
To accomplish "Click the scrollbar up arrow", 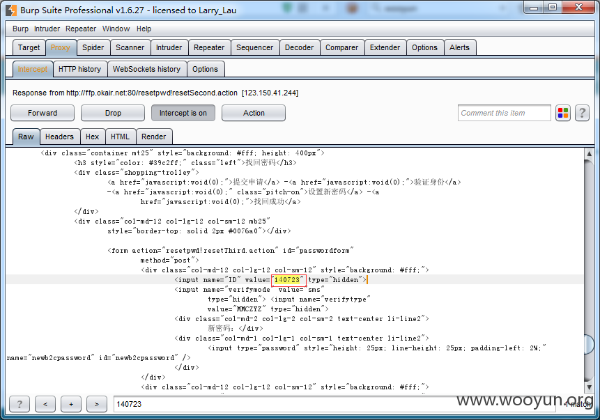I will pyautogui.click(x=589, y=154).
